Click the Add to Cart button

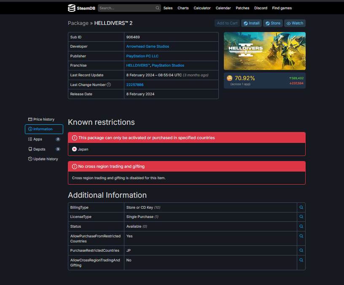click(x=227, y=23)
